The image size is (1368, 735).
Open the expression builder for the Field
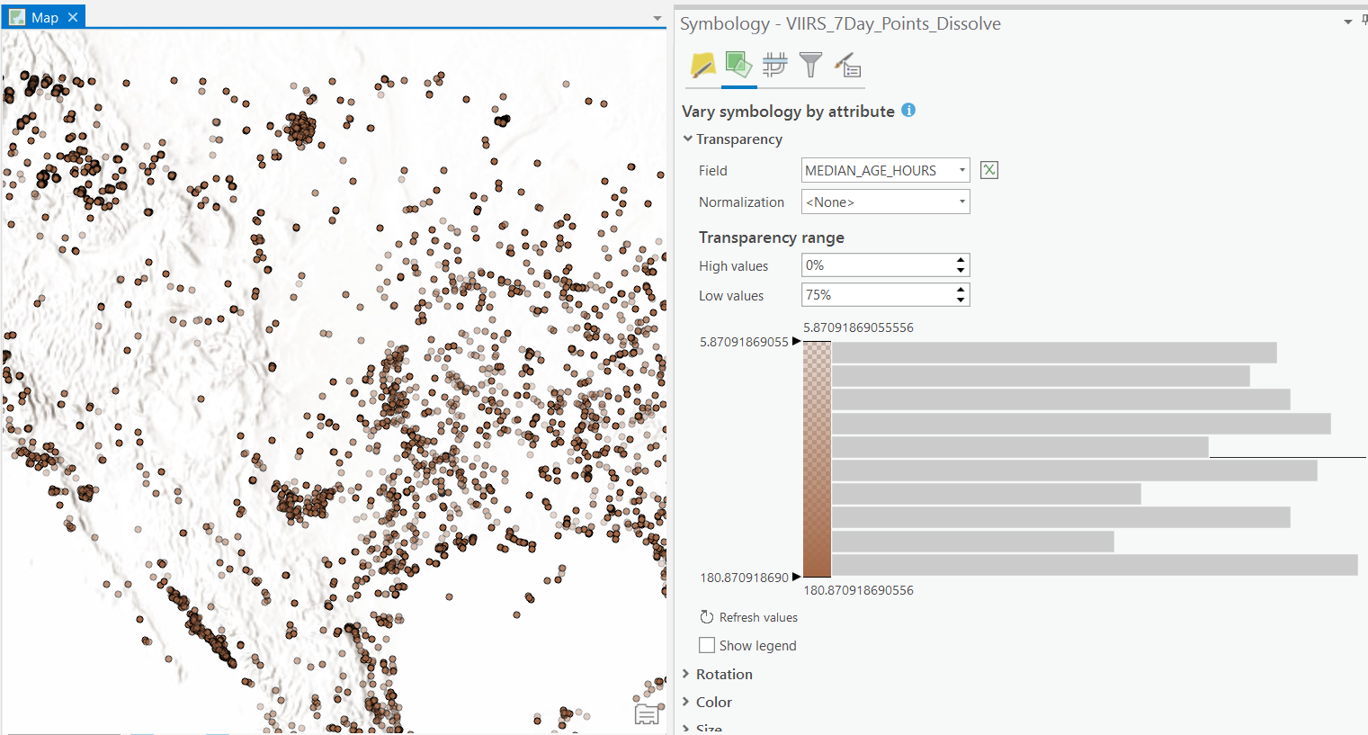point(988,169)
